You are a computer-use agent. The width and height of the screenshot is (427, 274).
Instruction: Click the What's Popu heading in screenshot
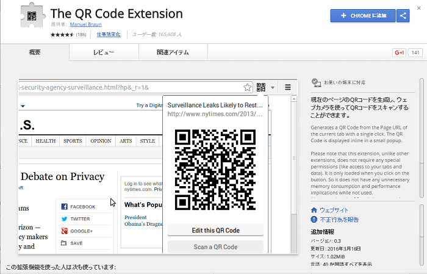(x=143, y=204)
